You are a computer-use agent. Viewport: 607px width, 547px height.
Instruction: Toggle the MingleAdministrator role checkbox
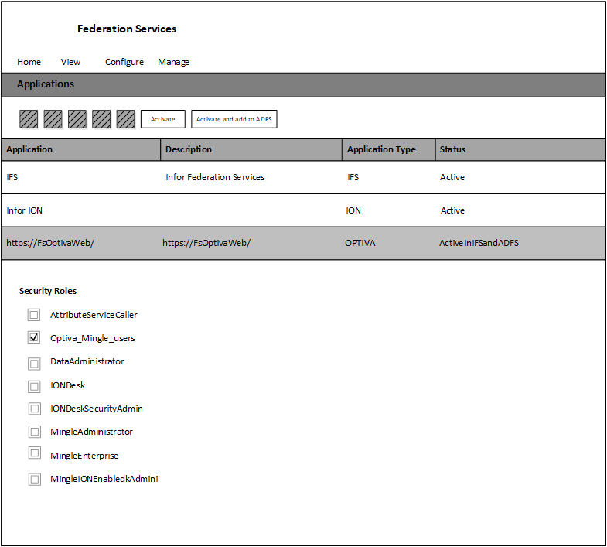34,432
